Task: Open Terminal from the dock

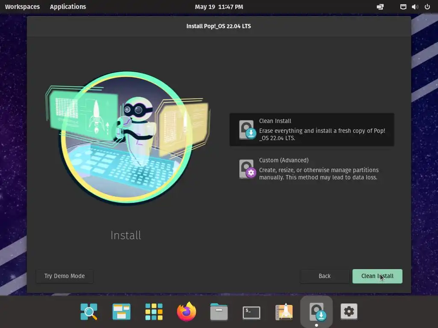Action: pos(252,312)
